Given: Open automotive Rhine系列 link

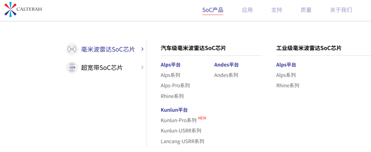Looking at the screenshot, I should coord(172,96).
